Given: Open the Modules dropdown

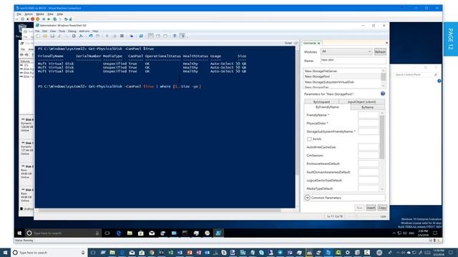Looking at the screenshot, I should click(346, 51).
